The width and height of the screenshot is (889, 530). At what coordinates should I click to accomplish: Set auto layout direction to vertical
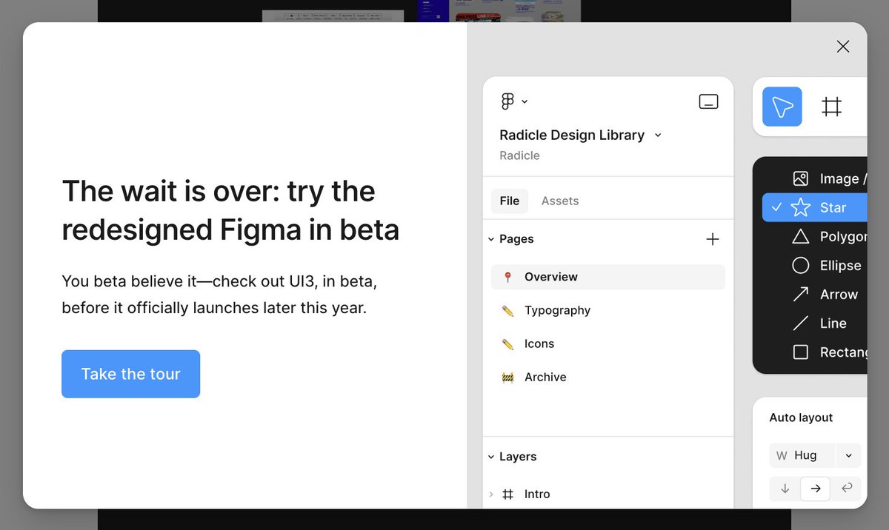click(785, 489)
